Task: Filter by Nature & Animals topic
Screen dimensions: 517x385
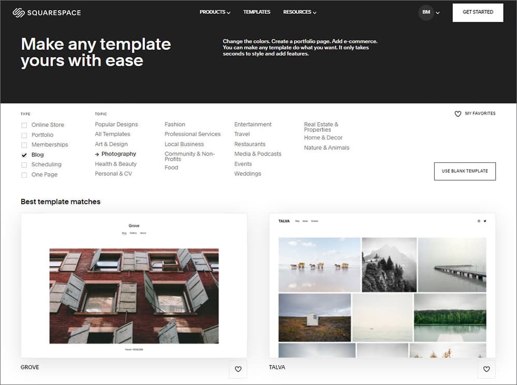Action: click(x=326, y=148)
